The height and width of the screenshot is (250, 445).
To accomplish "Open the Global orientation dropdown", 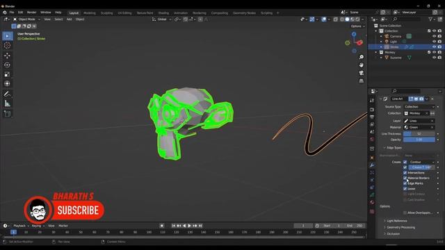I will (x=161, y=19).
